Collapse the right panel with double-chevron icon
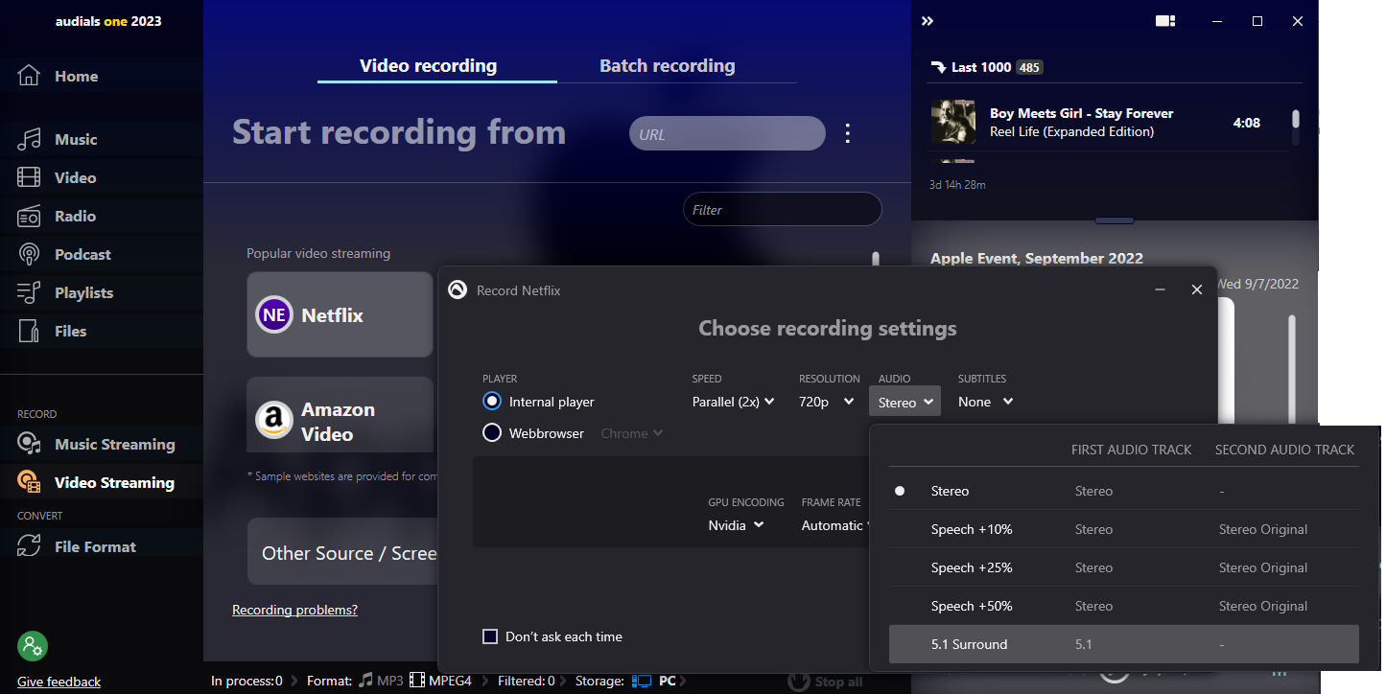The height and width of the screenshot is (694, 1386). click(928, 21)
